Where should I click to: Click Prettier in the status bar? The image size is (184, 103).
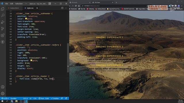tap(55, 98)
